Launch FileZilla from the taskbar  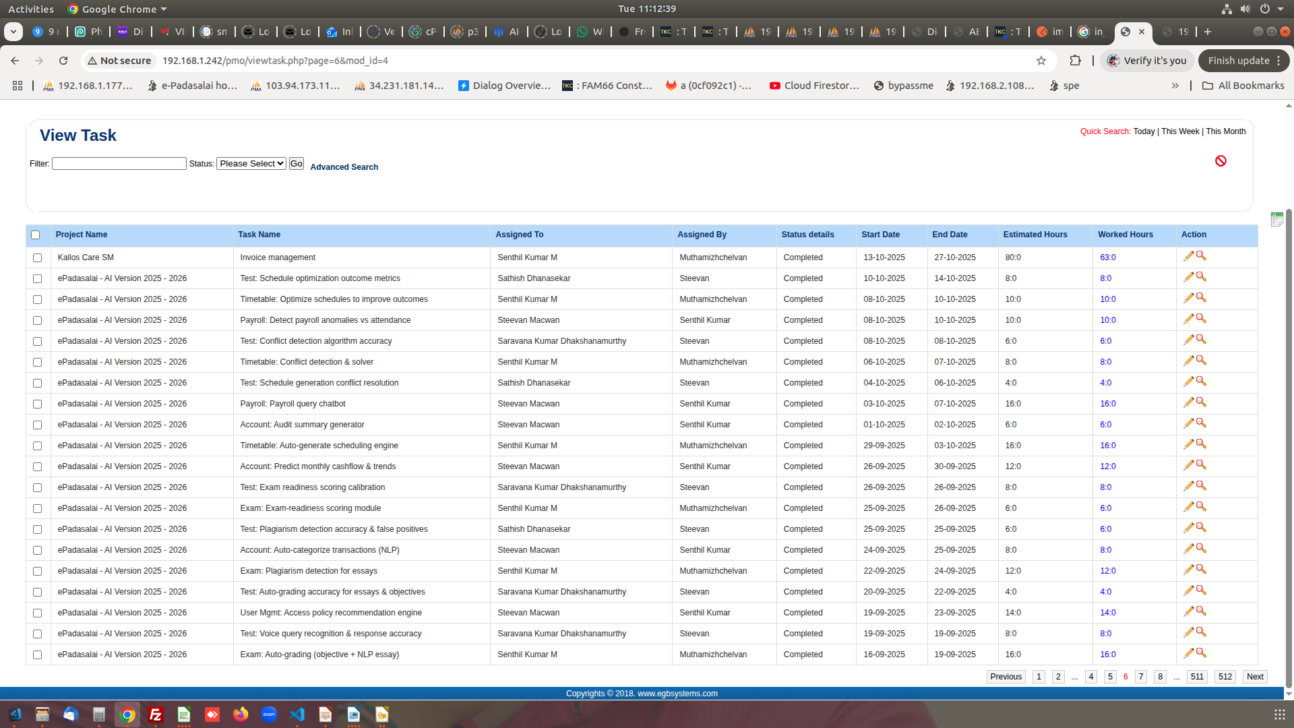(x=156, y=715)
